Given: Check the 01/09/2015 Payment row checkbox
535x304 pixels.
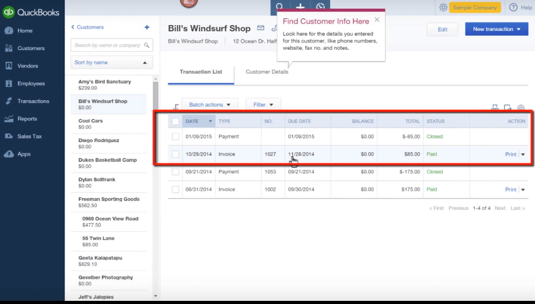Looking at the screenshot, I should tap(175, 137).
